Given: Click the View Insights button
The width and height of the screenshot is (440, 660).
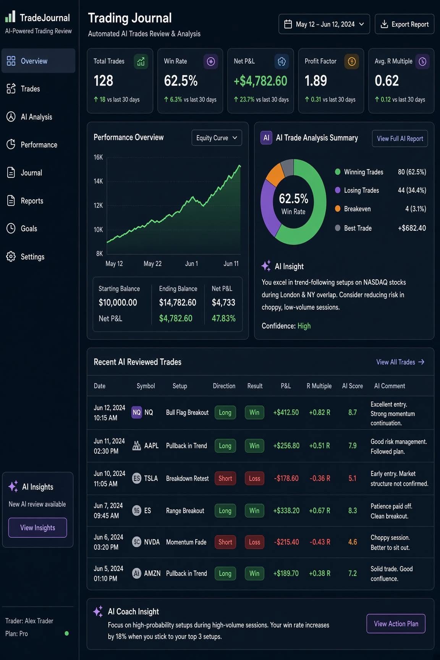Looking at the screenshot, I should click(x=37, y=527).
